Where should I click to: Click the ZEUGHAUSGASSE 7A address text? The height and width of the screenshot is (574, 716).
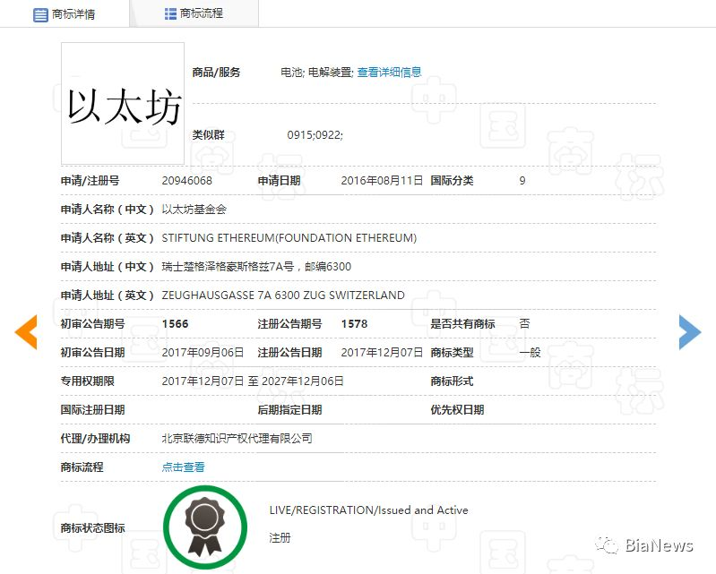(282, 296)
